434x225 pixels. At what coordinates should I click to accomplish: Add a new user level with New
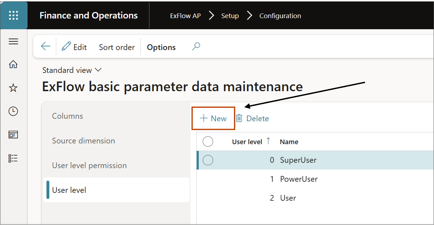pyautogui.click(x=213, y=118)
